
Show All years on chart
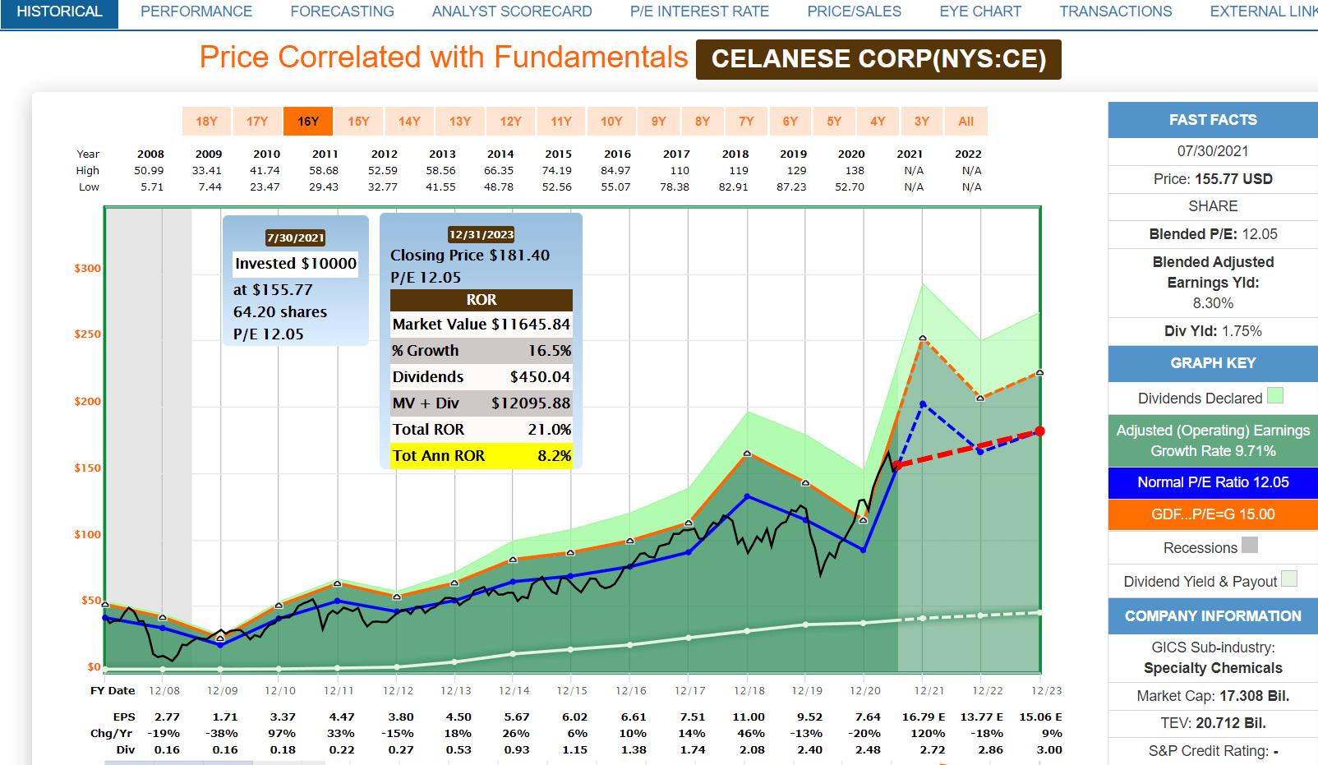click(966, 121)
